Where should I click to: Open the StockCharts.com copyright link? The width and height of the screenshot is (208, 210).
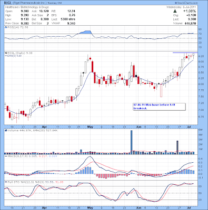[x=186, y=3]
